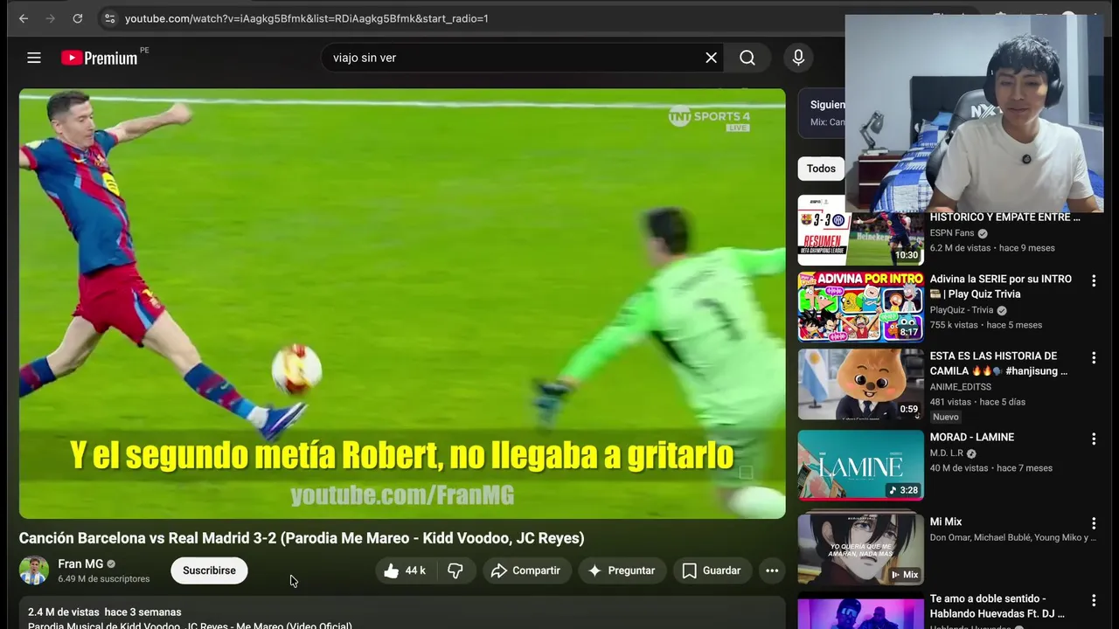1119x629 pixels.
Task: Click the video player area
Action: click(x=402, y=303)
